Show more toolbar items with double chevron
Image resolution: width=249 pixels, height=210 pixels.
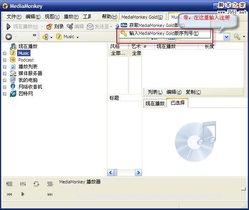tap(34, 35)
